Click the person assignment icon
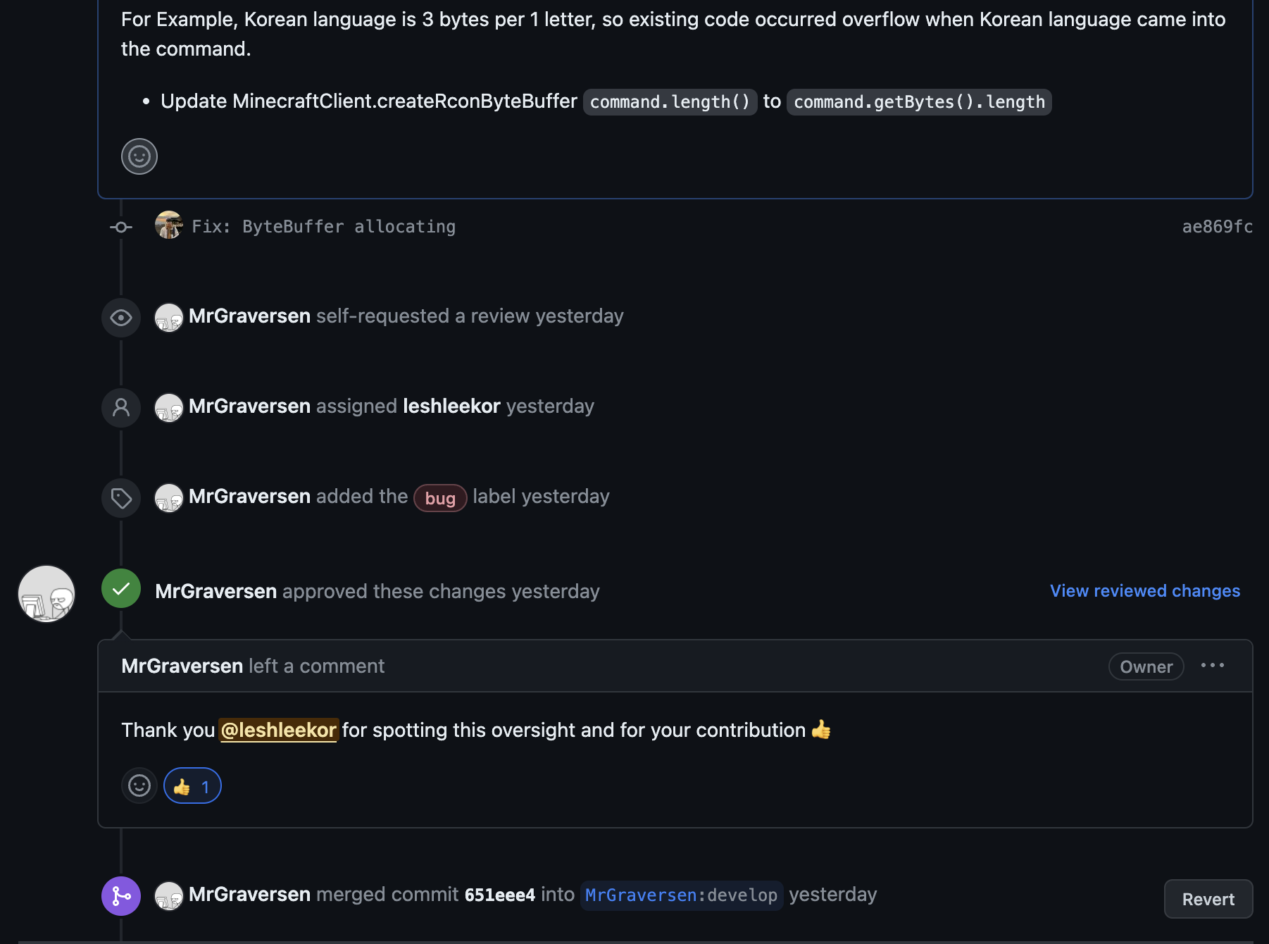The height and width of the screenshot is (944, 1269). (x=121, y=408)
